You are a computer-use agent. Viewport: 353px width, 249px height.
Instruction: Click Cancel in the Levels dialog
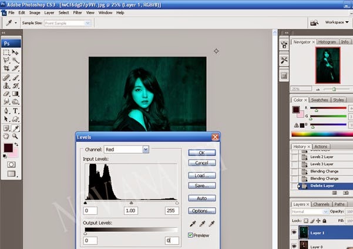[x=202, y=163]
